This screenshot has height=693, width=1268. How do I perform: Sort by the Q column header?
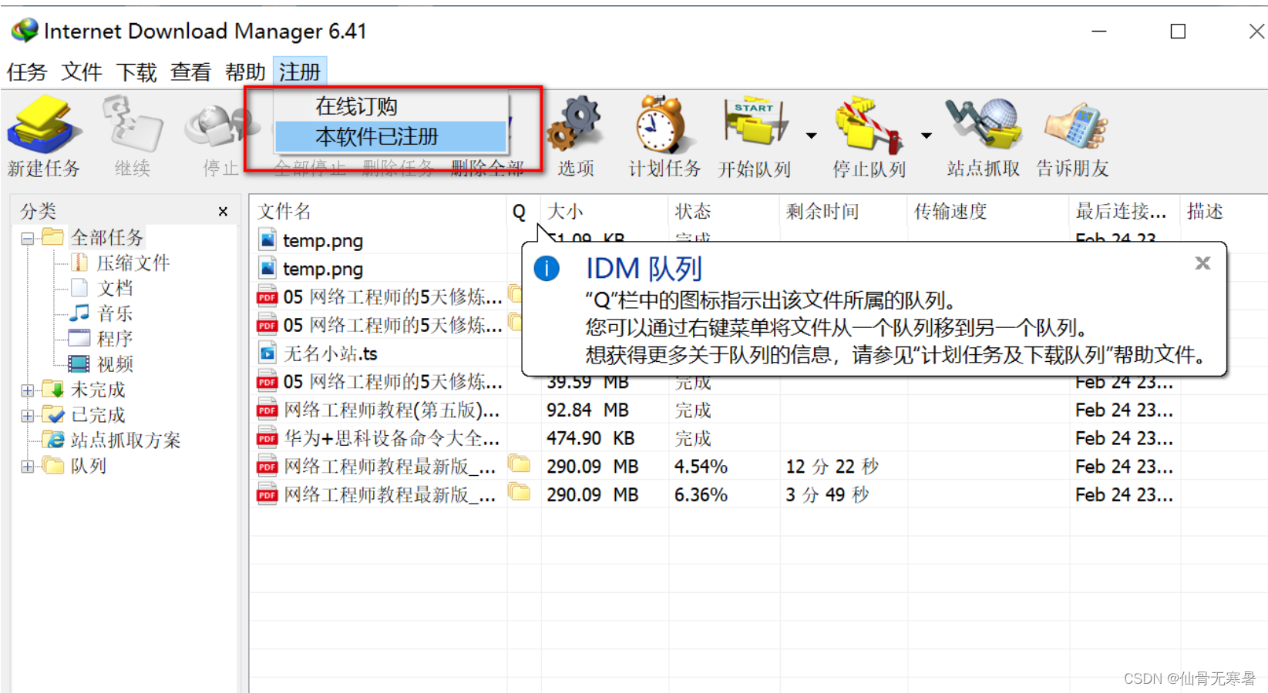pos(523,212)
